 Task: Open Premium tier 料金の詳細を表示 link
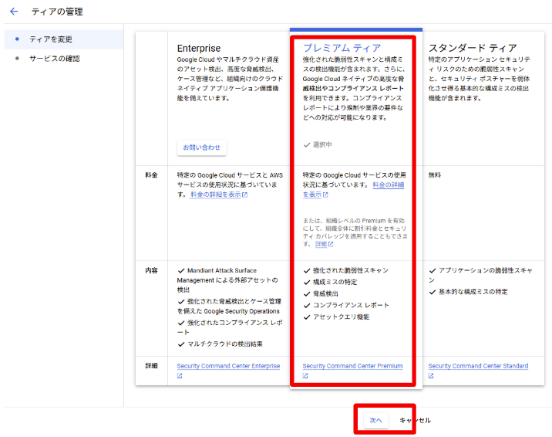pyautogui.click(x=353, y=190)
